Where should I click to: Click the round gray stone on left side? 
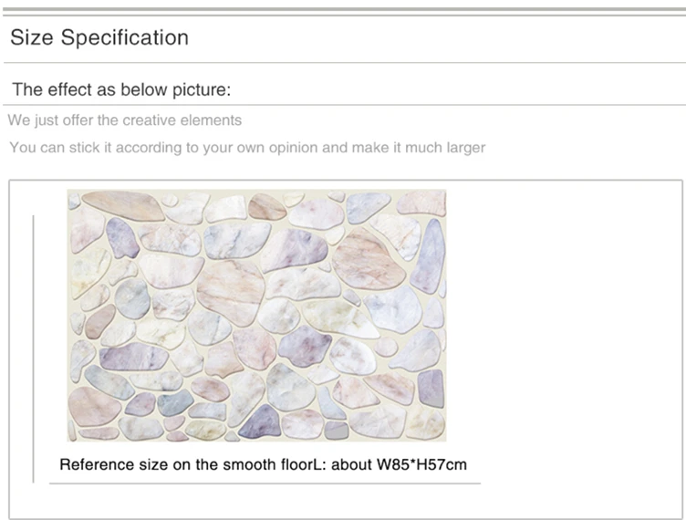pyautogui.click(x=132, y=298)
